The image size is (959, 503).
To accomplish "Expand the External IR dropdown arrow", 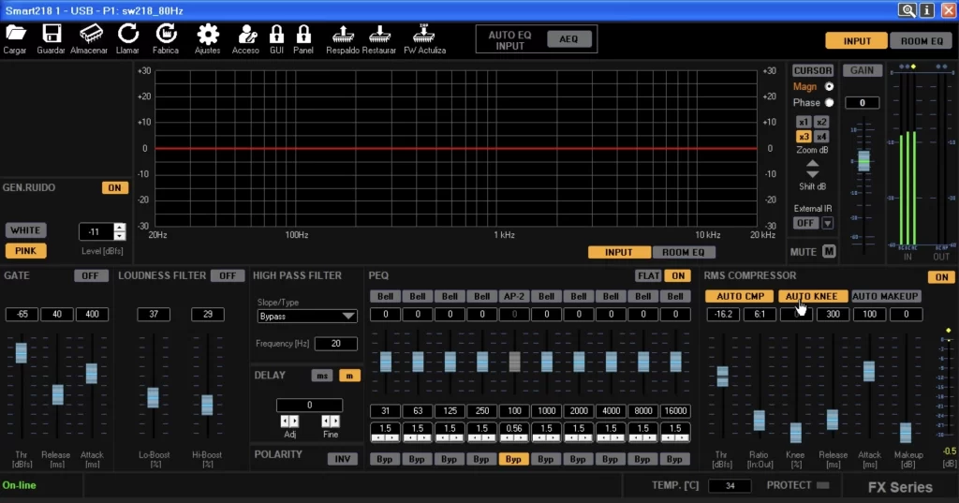I will (827, 223).
